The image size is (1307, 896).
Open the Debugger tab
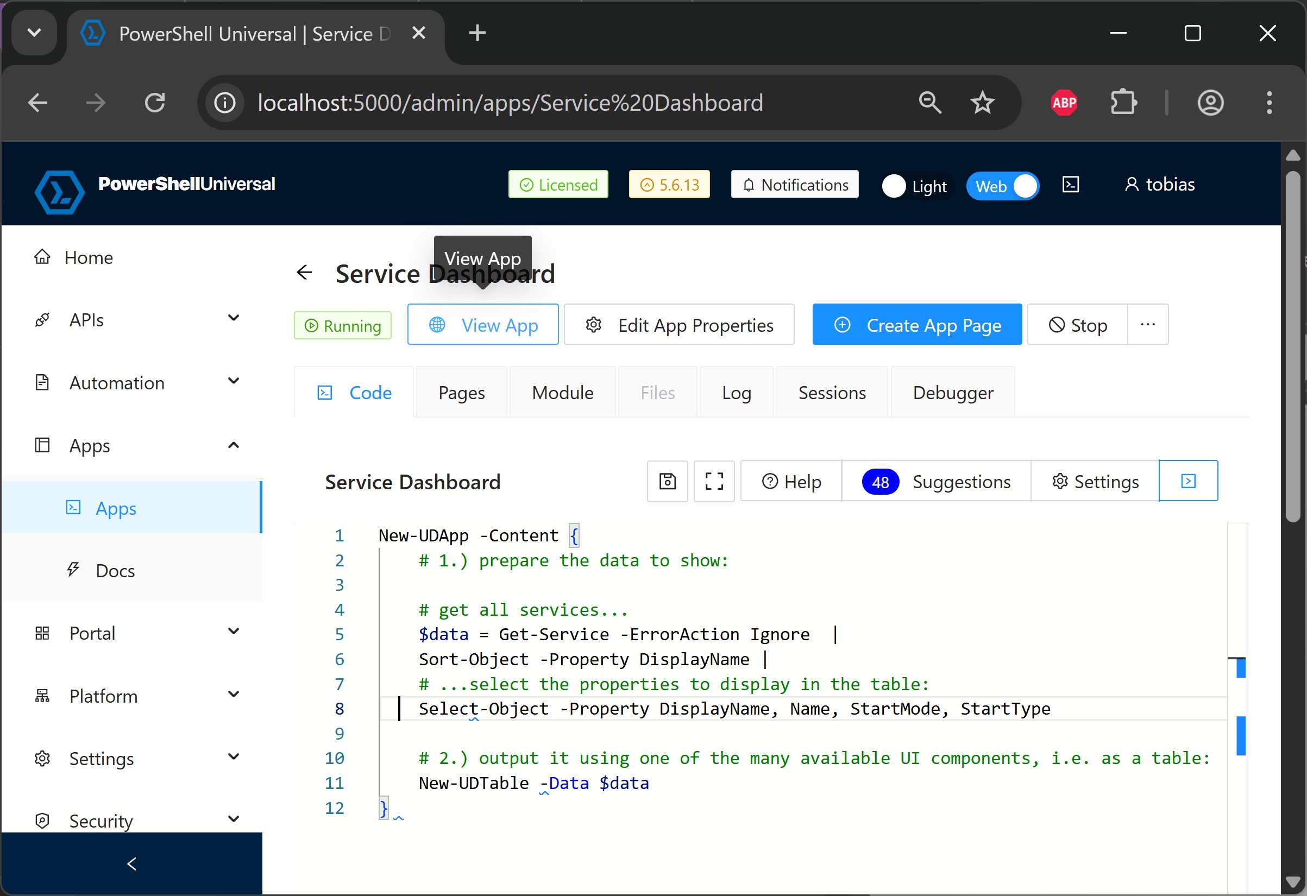[953, 393]
